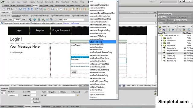Get files with green down arrow
The width and height of the screenshot is (193, 108).
pos(169,30)
